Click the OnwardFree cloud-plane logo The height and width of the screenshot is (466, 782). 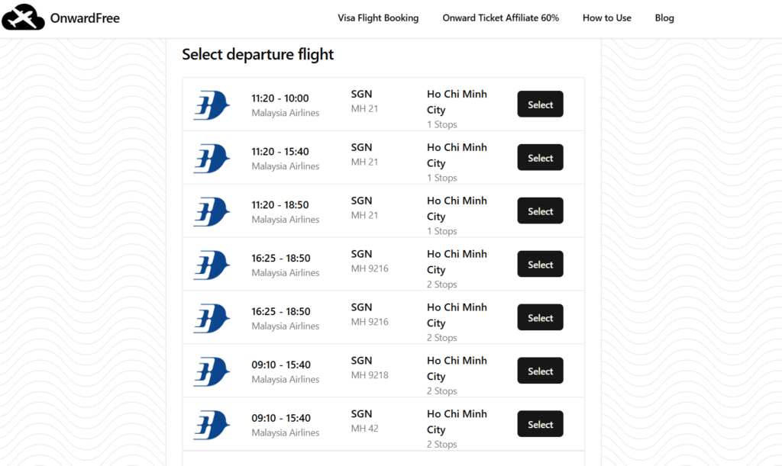(23, 17)
